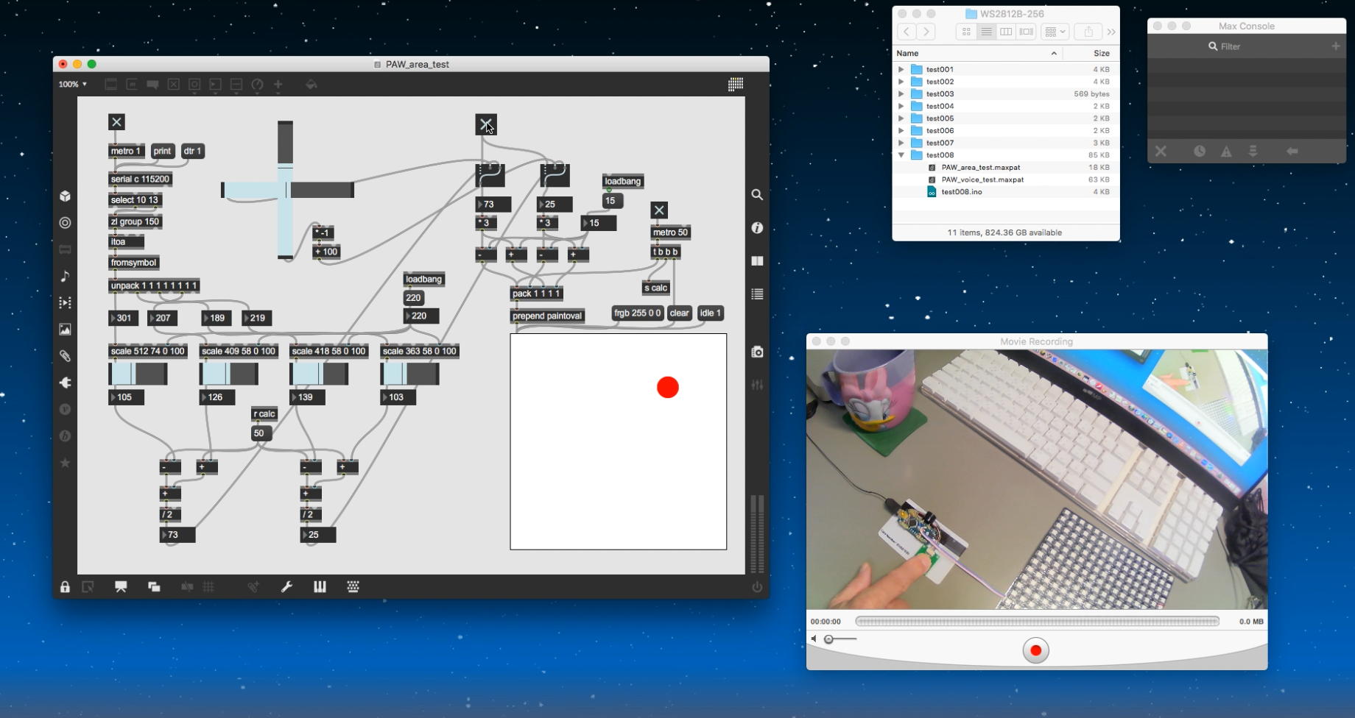Open the Snapshots camera in right sidebar
The width and height of the screenshot is (1355, 718).
757,352
